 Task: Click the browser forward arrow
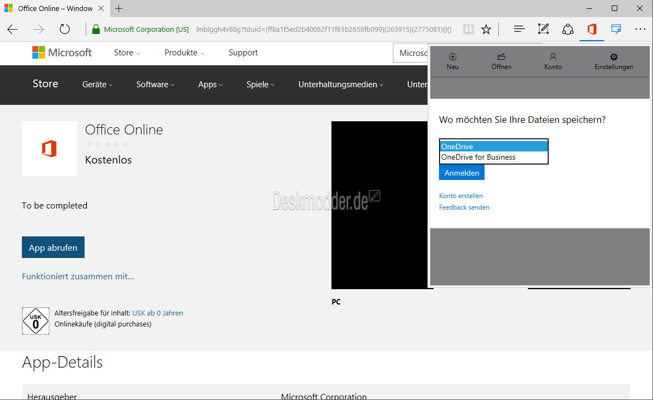(38, 29)
